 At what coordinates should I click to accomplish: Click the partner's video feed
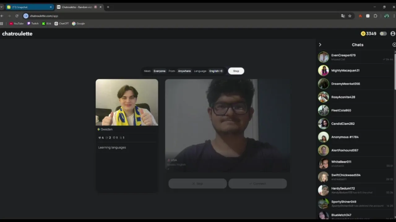pos(228,125)
